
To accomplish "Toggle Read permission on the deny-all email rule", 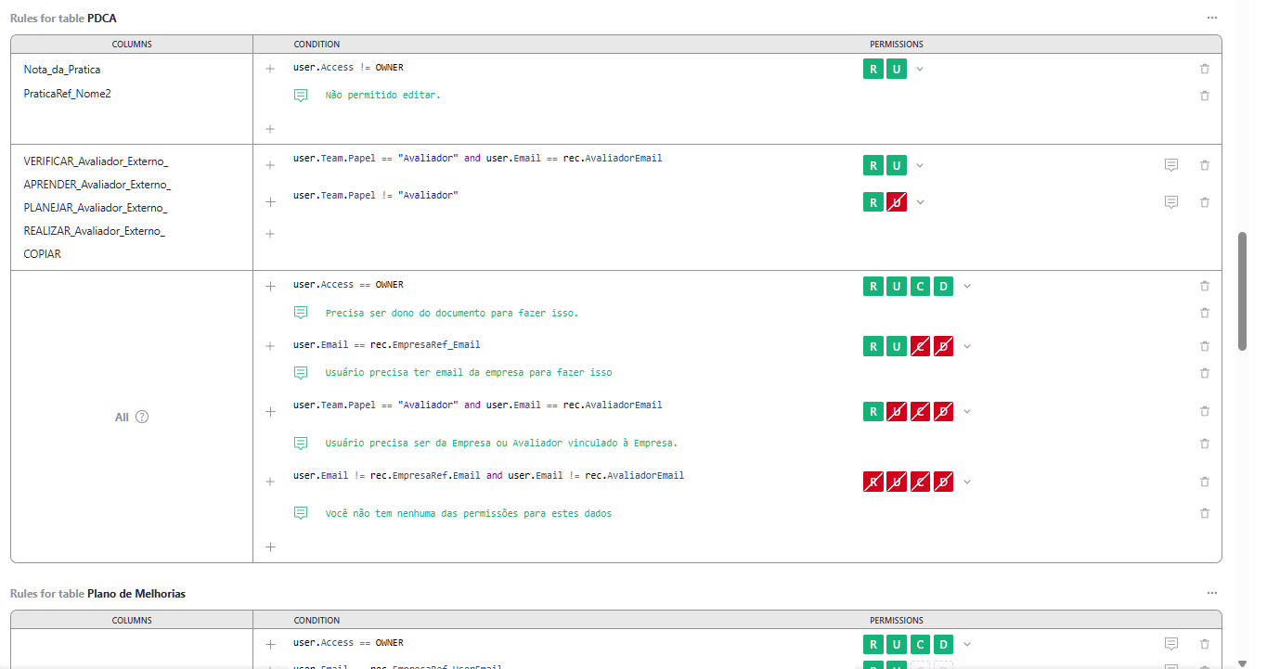I will (x=873, y=482).
